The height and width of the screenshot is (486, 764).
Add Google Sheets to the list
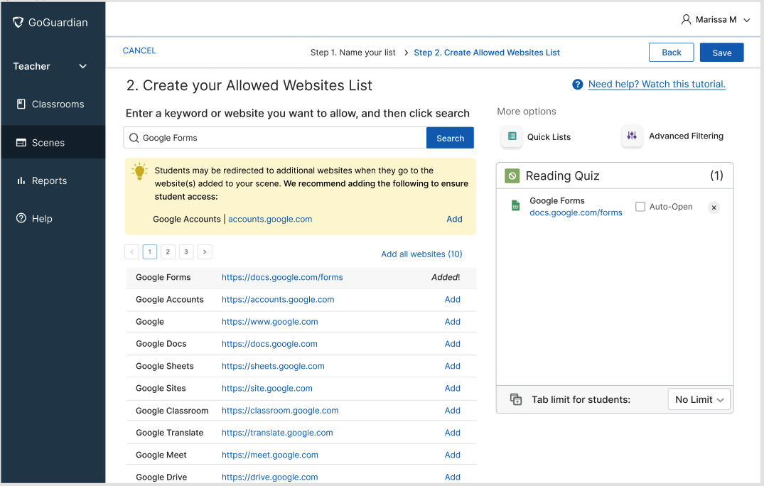(x=452, y=366)
